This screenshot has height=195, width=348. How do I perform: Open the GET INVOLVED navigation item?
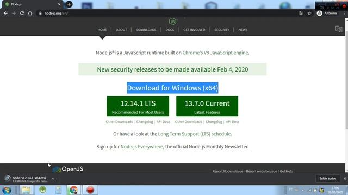click(194, 30)
